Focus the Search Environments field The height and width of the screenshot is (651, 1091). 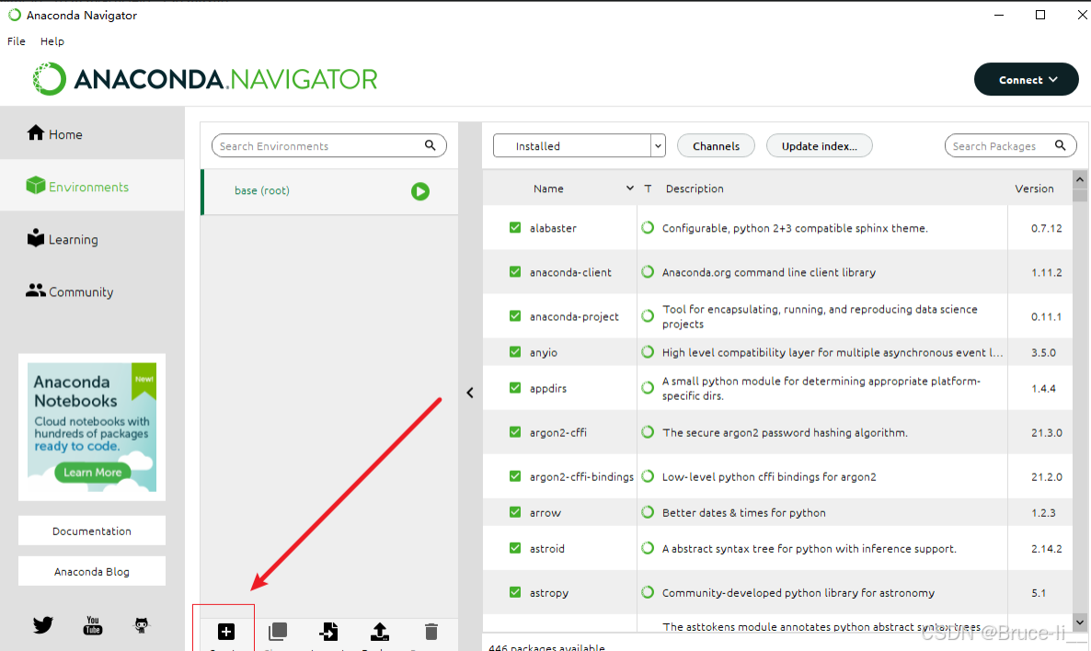[x=329, y=145]
